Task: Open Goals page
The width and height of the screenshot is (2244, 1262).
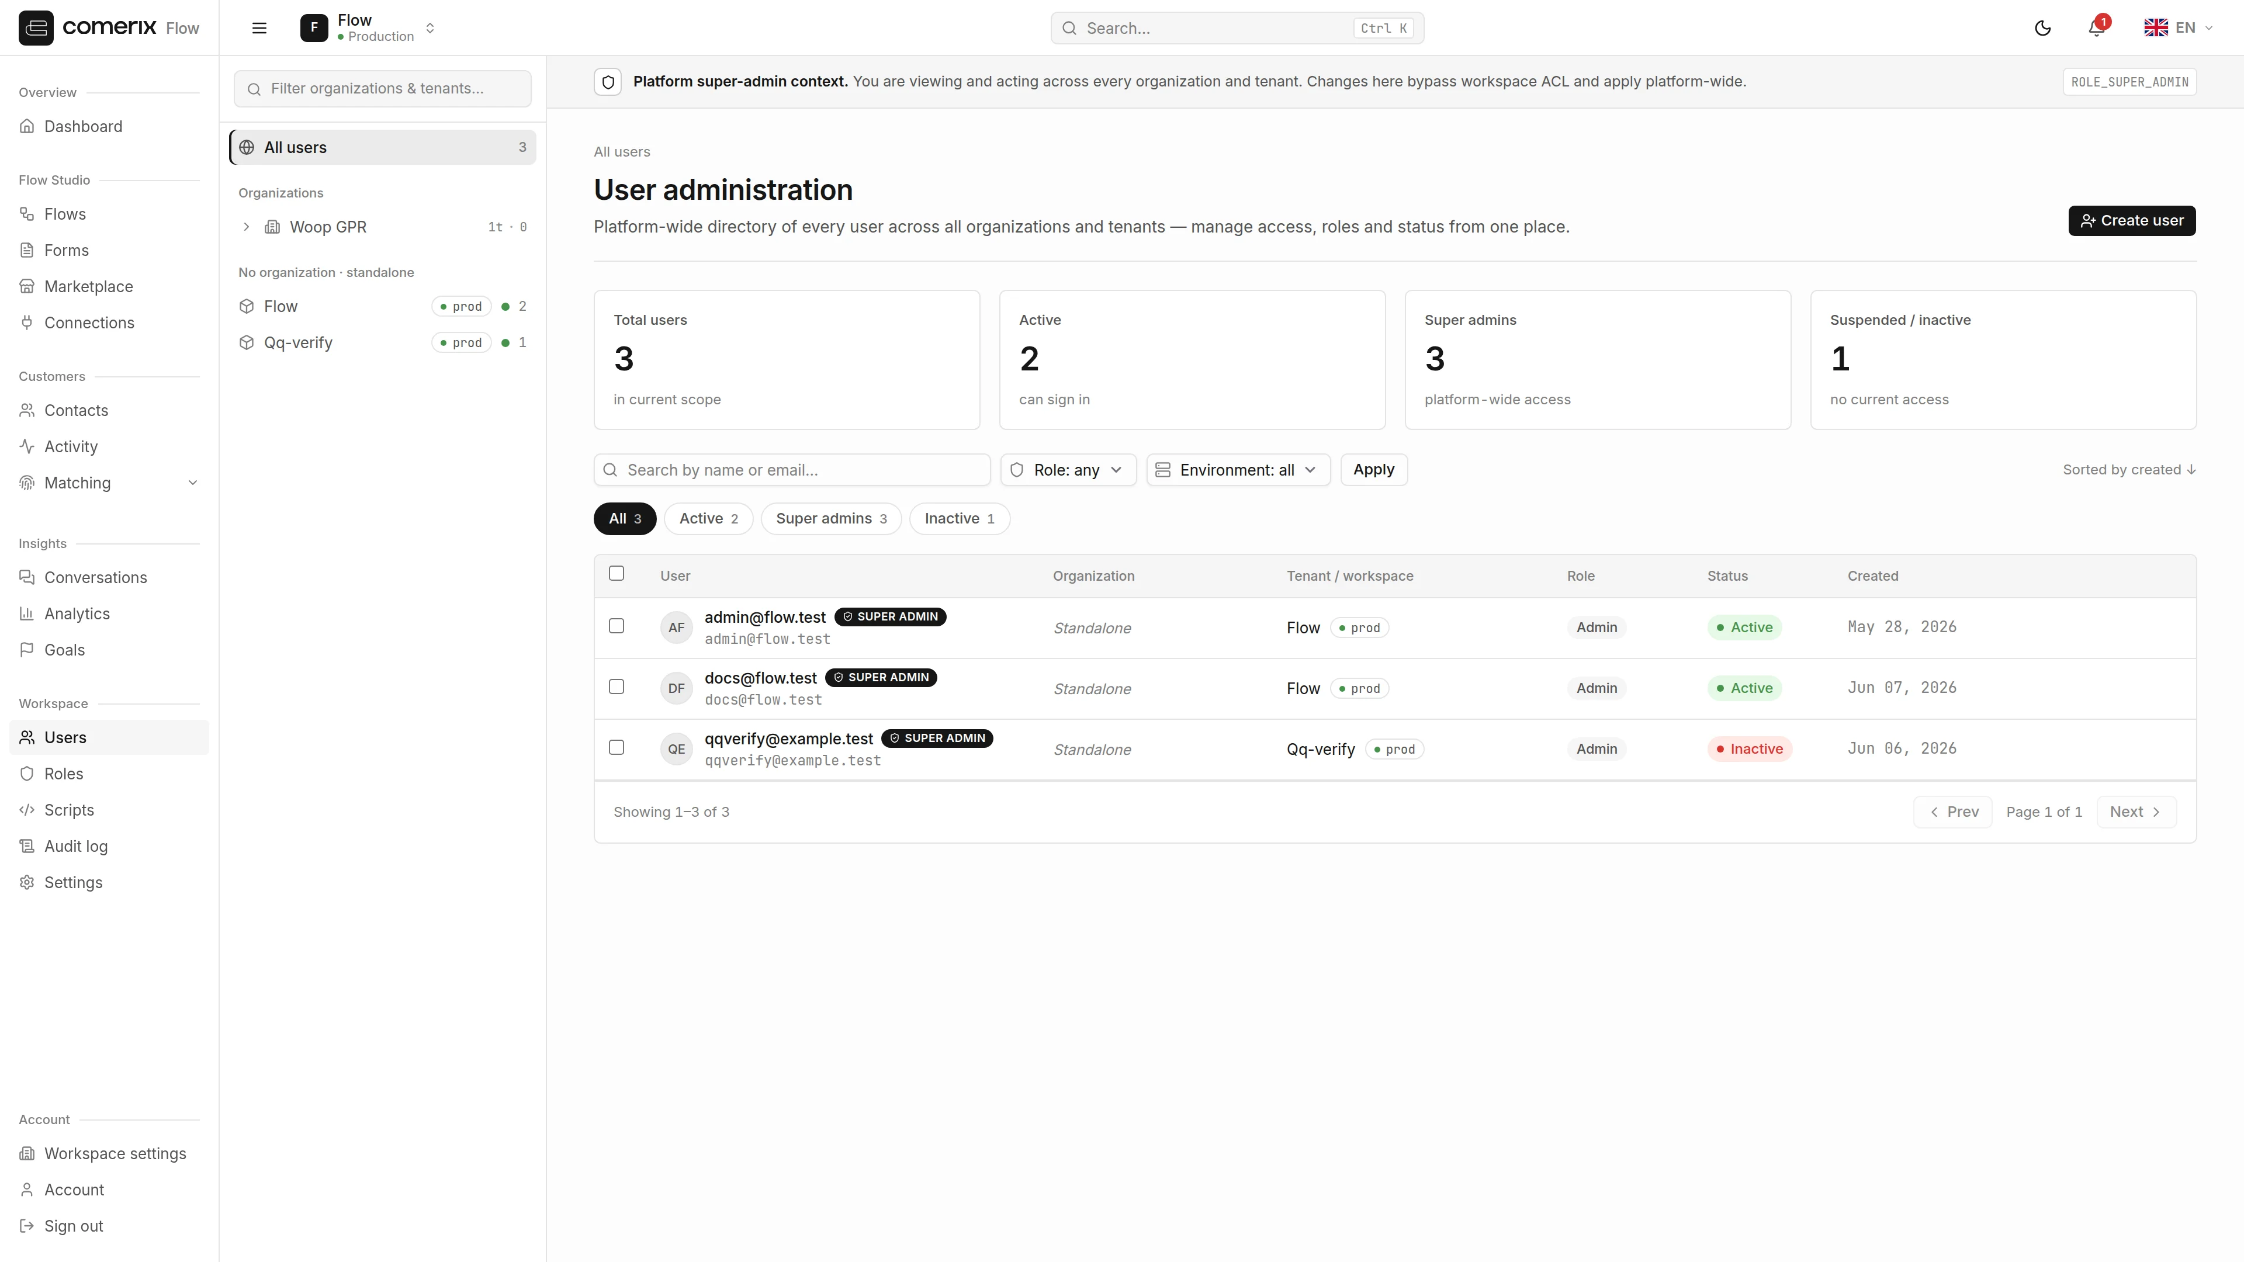Action: tap(109, 650)
